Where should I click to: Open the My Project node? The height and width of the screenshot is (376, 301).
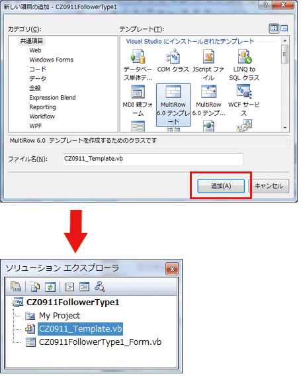[60, 316]
